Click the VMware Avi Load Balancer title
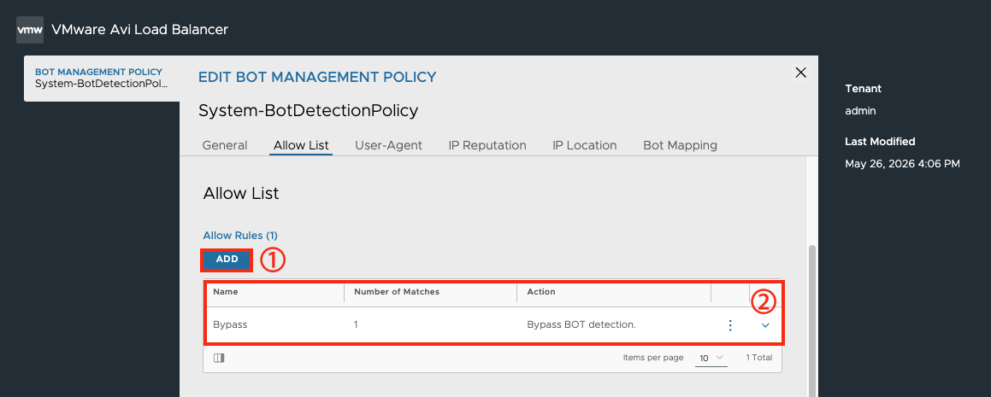 (139, 30)
